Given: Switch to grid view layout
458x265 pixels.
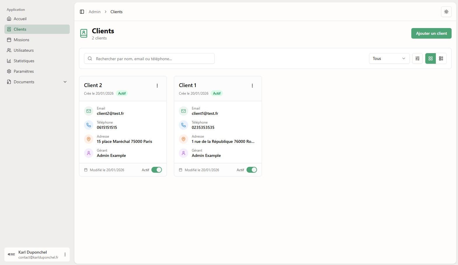Looking at the screenshot, I should click(430, 58).
